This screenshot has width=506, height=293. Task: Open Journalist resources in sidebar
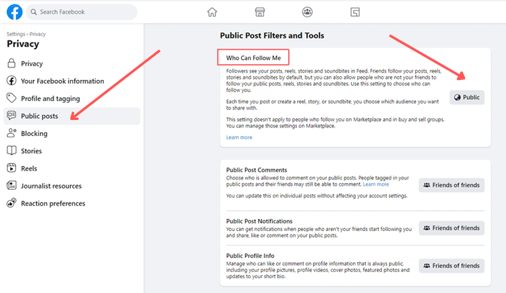tap(51, 186)
